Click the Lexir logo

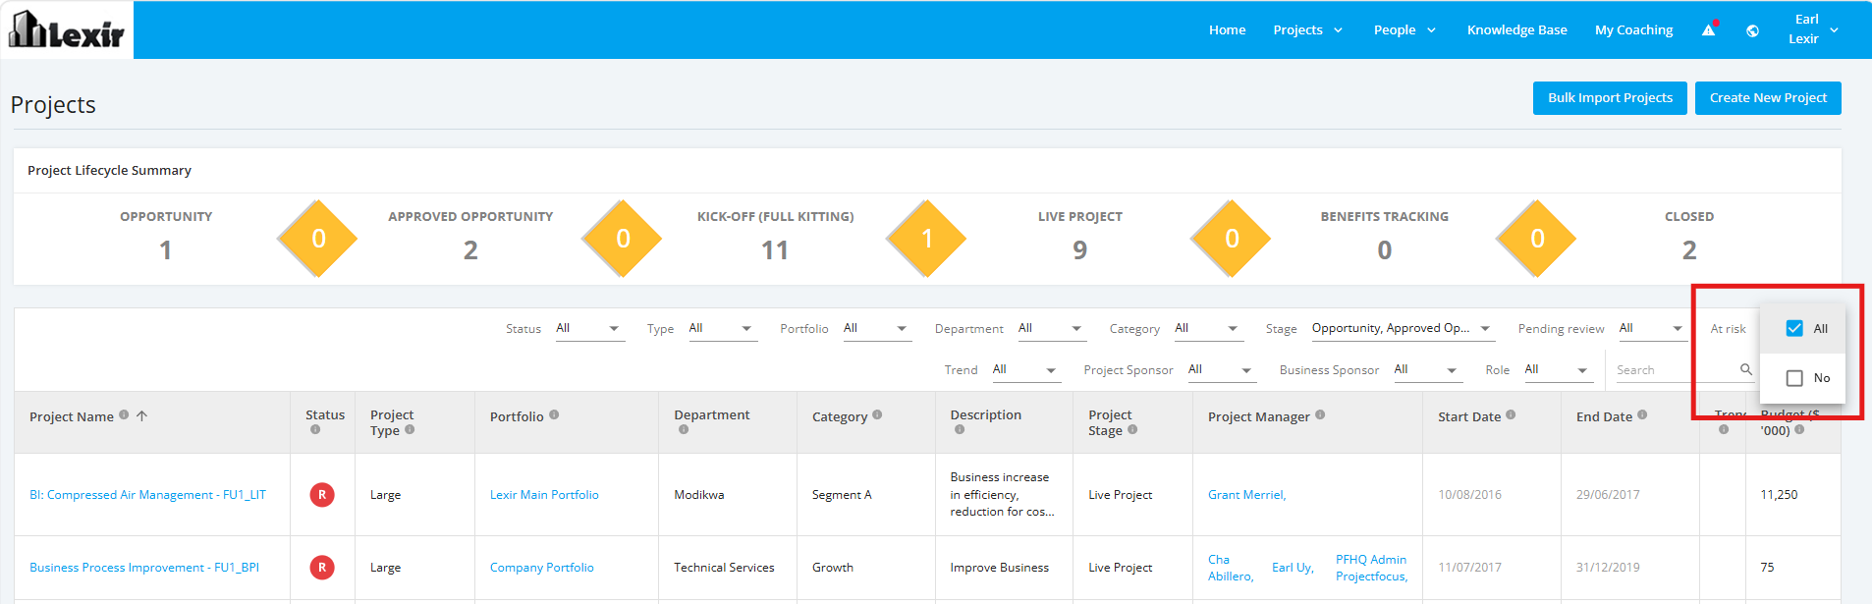coord(67,29)
